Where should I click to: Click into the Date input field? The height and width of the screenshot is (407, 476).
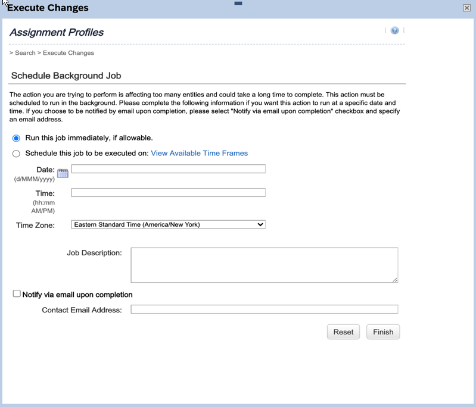(x=168, y=170)
